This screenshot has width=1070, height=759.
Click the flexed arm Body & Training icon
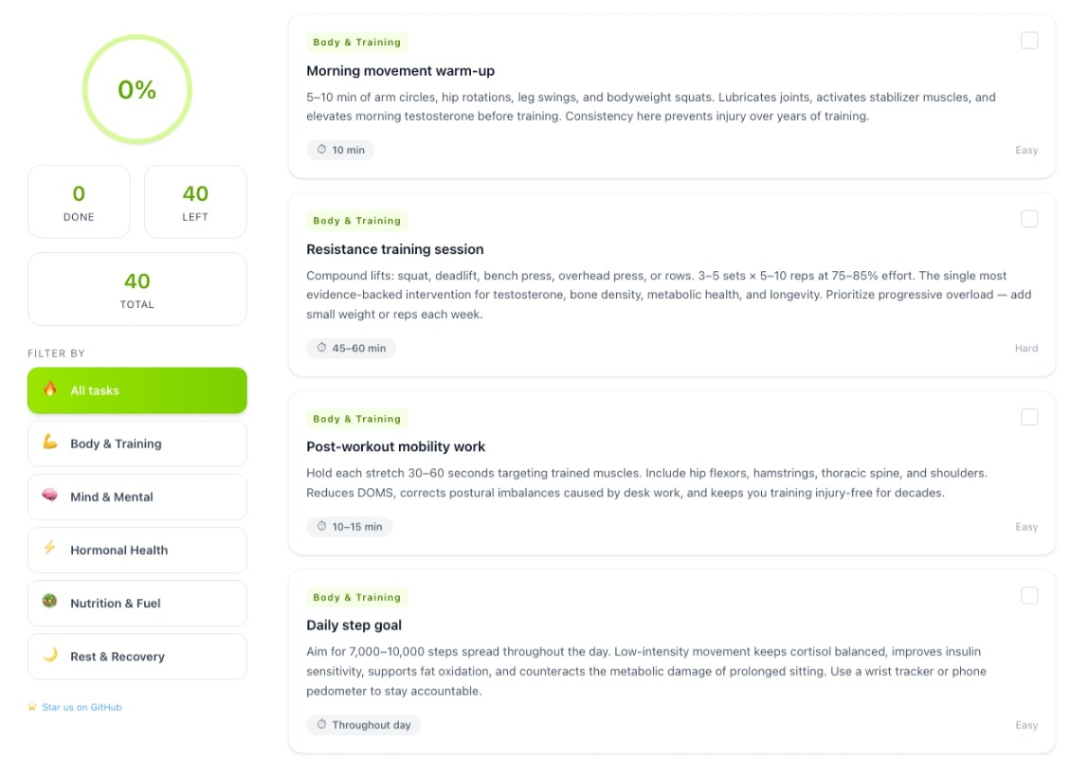tap(50, 443)
